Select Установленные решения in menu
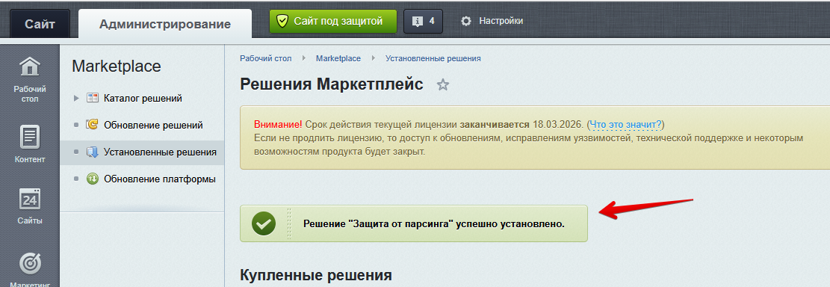 (160, 152)
